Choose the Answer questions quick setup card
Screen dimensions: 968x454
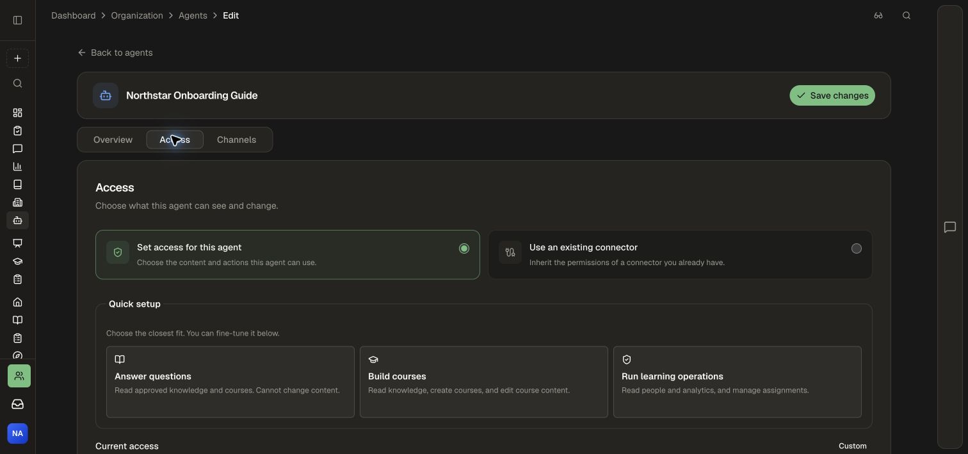230,382
